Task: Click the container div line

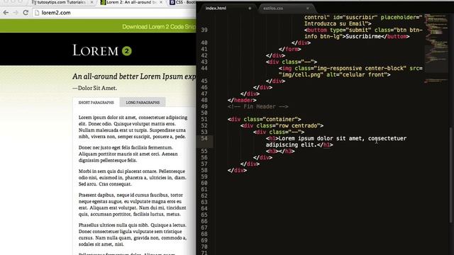Action: pyautogui.click(x=264, y=119)
